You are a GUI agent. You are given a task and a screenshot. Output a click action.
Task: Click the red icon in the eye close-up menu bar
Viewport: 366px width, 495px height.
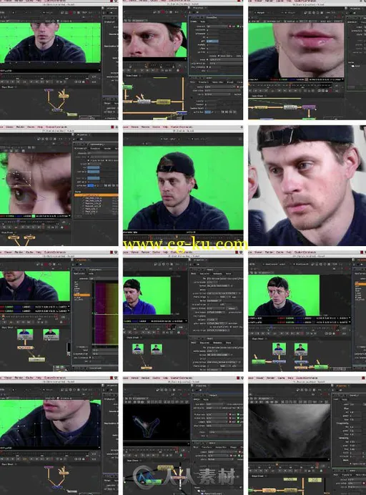point(112,127)
